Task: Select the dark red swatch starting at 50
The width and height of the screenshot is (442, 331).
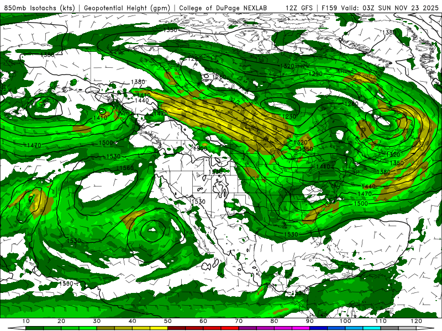Action: point(176,328)
